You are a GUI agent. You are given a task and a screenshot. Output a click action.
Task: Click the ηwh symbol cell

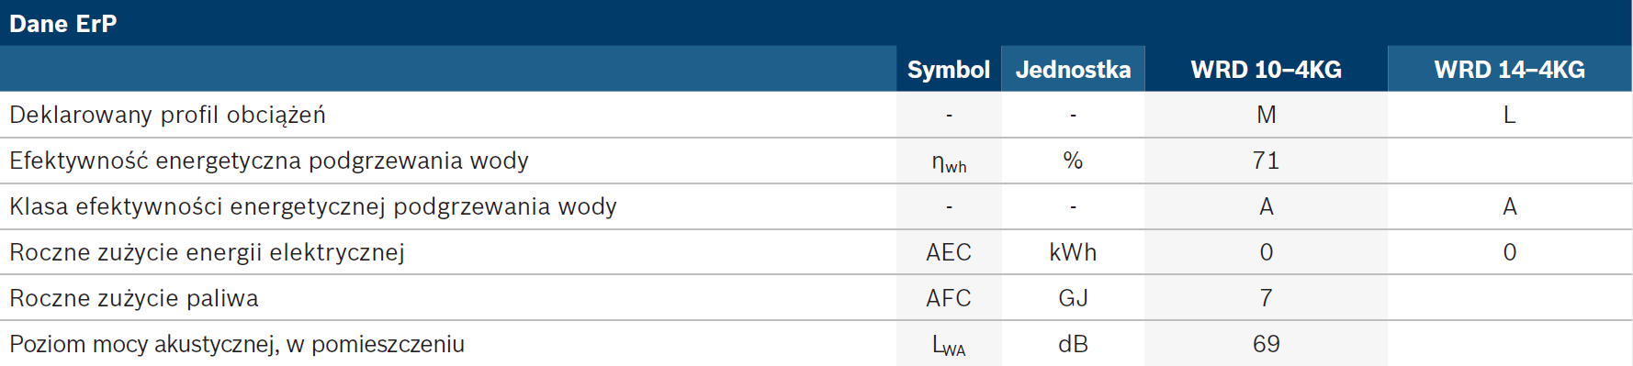point(949,162)
